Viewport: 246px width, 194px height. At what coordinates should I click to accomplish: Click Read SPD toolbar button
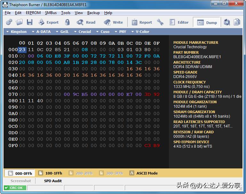(86, 22)
